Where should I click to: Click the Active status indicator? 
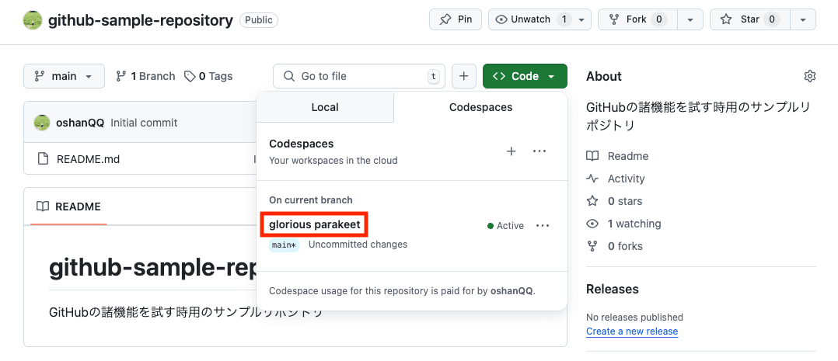click(x=505, y=226)
